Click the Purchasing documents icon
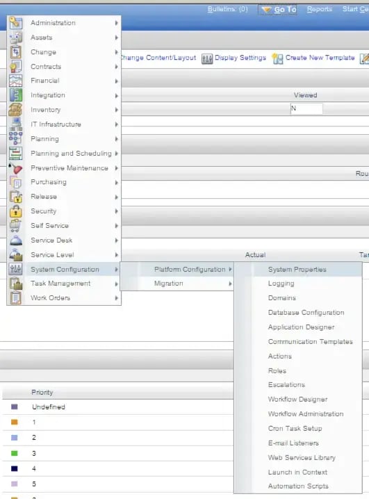Screen dimensions: 369x499 [x=15, y=182]
